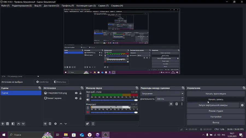The height and width of the screenshot is (138, 246).
Task: Open source properties gear in Sources panel
Action: coord(55,124)
